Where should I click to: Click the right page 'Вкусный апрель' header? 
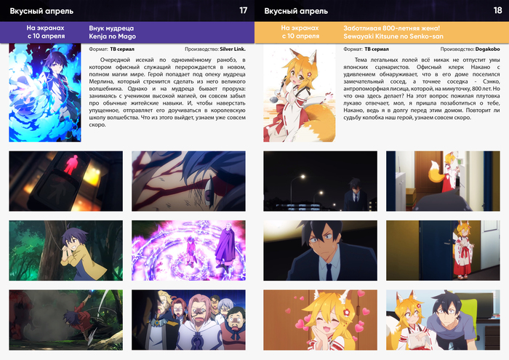pos(296,11)
